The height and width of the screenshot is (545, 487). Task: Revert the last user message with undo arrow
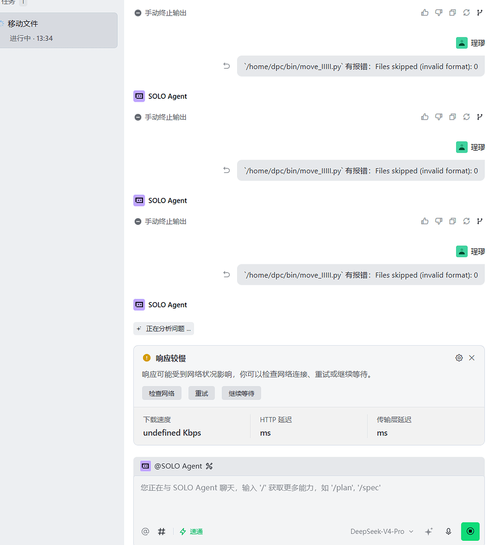(x=226, y=275)
